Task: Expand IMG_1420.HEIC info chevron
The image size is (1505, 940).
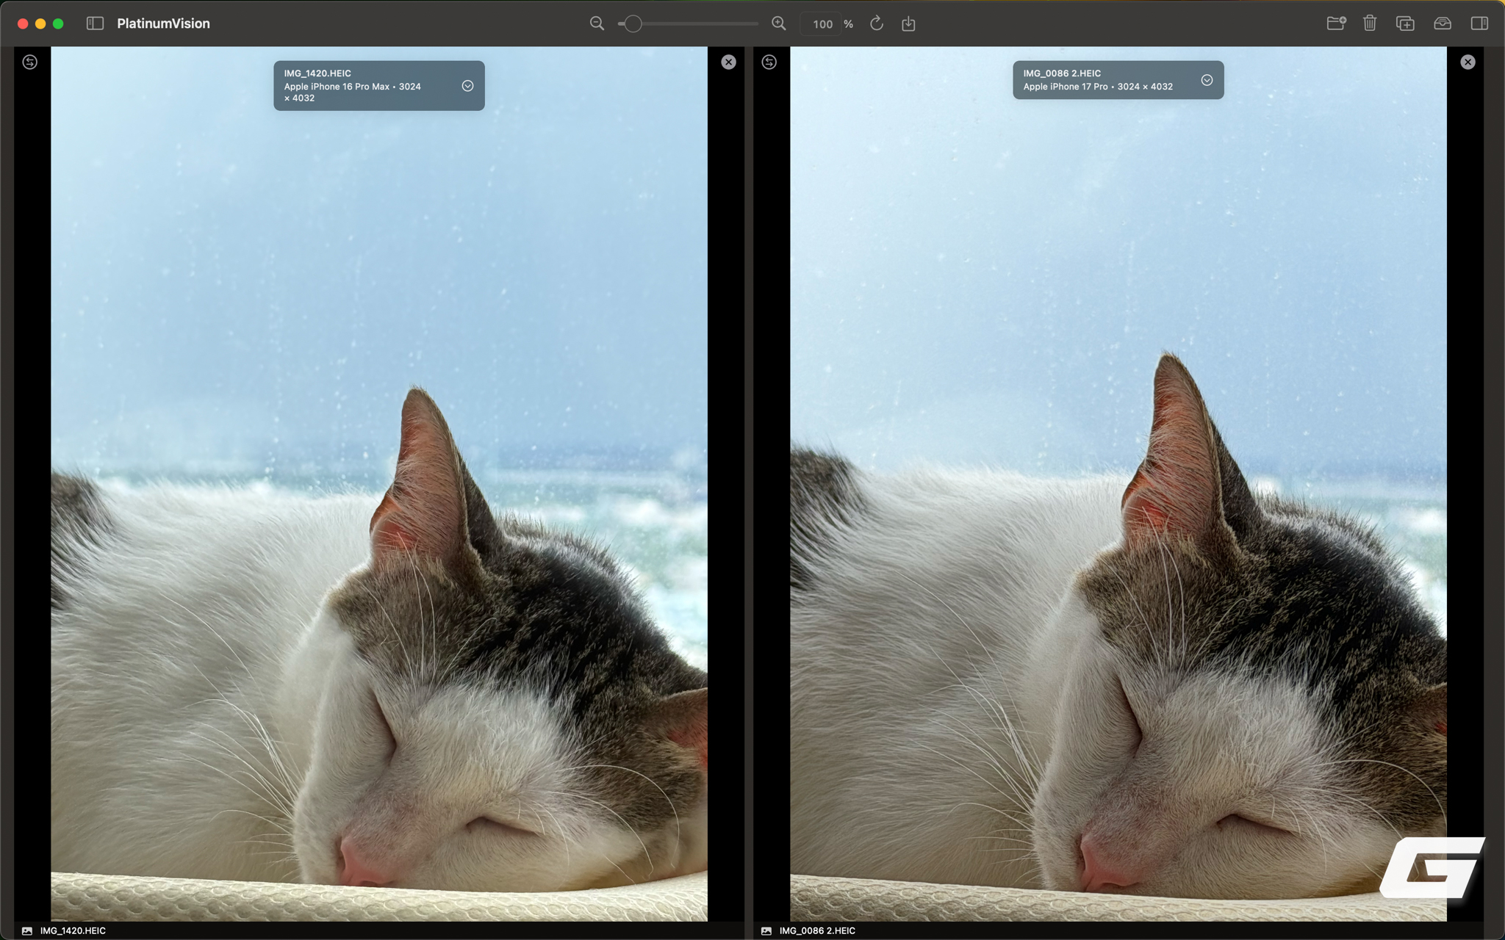Action: [467, 86]
